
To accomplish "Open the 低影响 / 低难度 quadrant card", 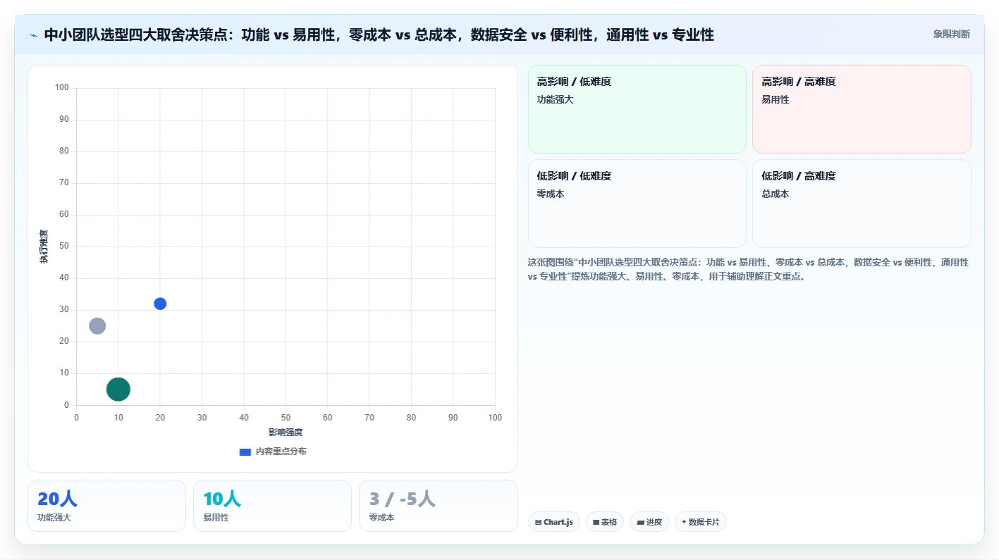I will coord(637,204).
